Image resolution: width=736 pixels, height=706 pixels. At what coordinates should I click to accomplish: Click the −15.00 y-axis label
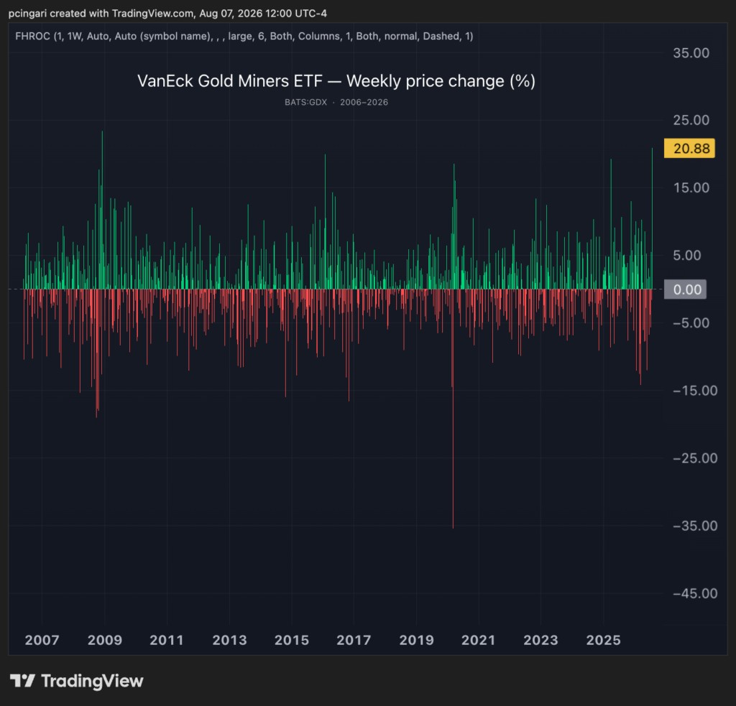pyautogui.click(x=695, y=390)
